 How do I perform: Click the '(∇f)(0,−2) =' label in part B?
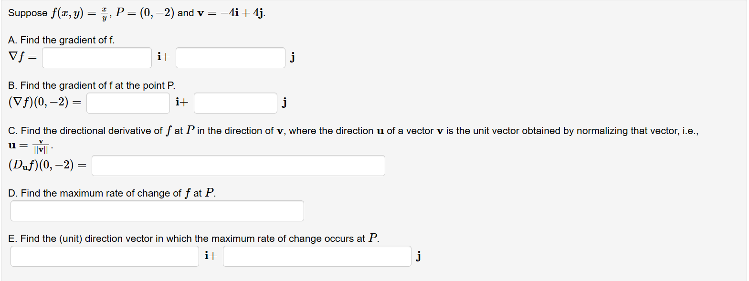tap(45, 102)
